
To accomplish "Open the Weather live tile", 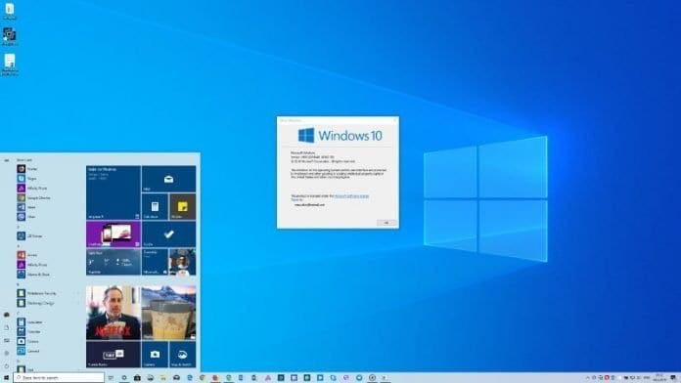I will (113, 262).
